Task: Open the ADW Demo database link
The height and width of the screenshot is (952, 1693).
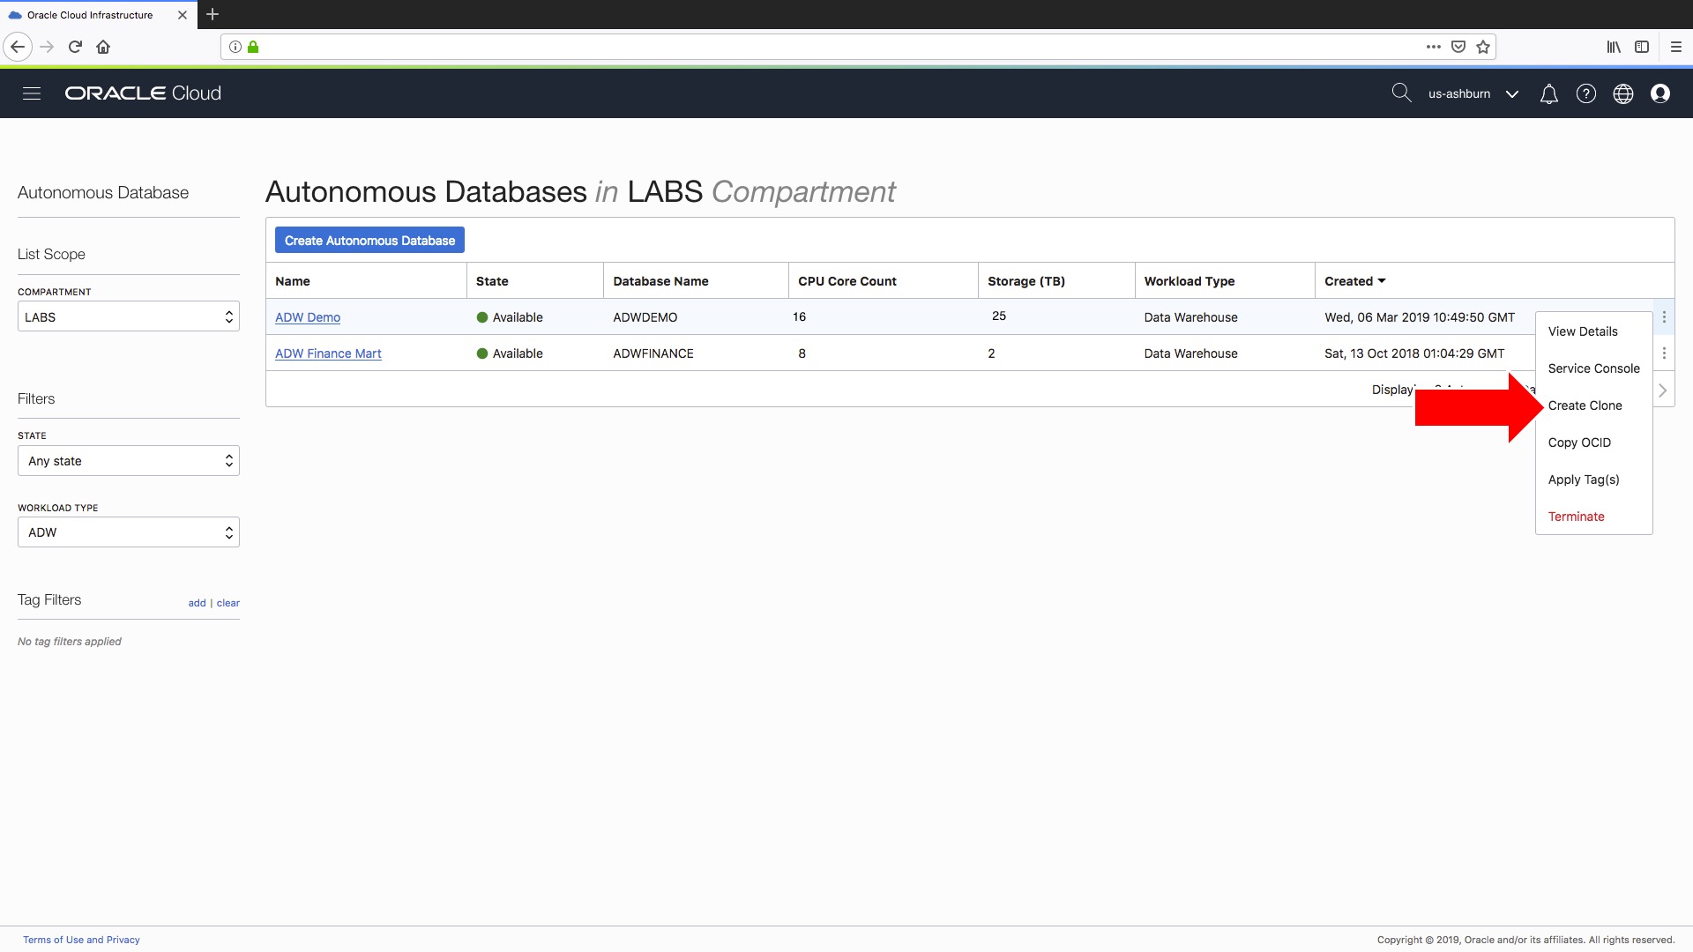Action: tap(307, 317)
